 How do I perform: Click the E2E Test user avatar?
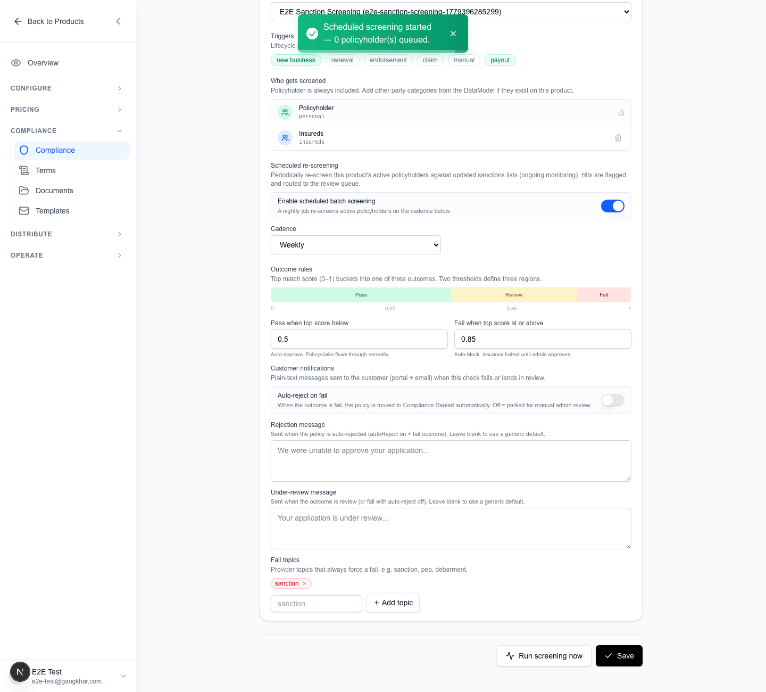point(20,672)
